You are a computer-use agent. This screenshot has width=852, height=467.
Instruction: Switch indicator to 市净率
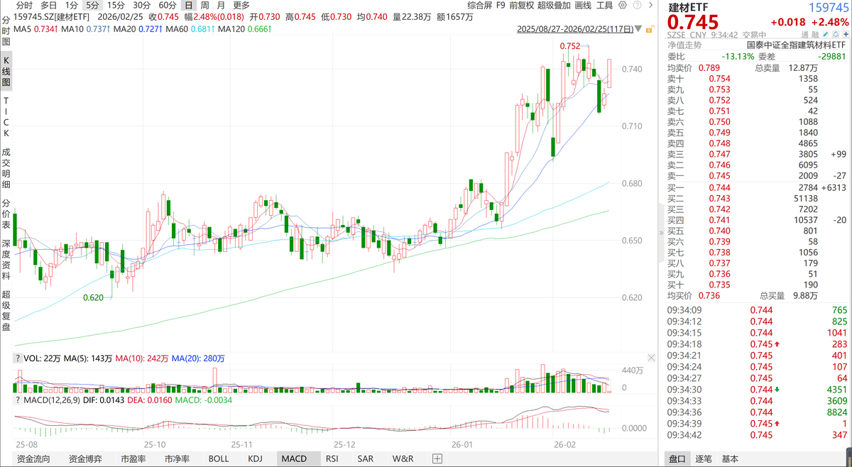click(x=177, y=459)
